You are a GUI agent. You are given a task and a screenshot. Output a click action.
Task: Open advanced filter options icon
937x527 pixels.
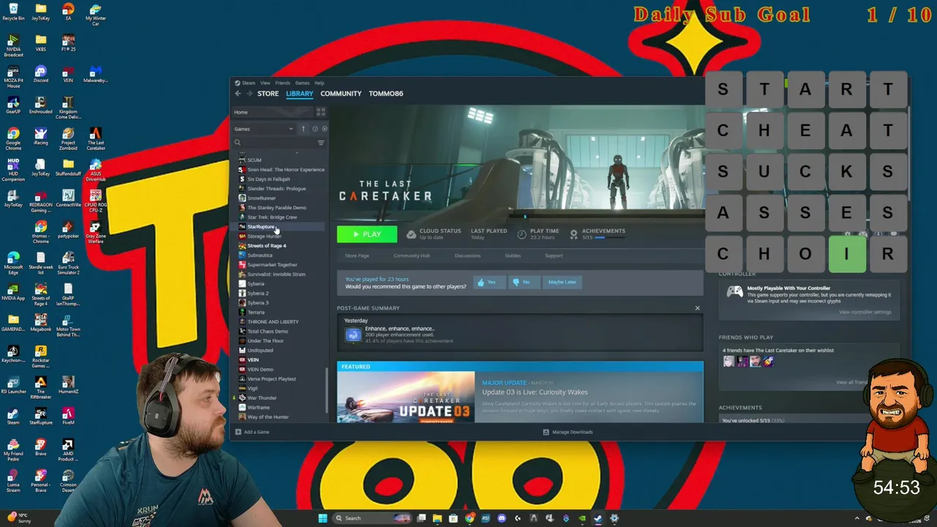[321, 143]
